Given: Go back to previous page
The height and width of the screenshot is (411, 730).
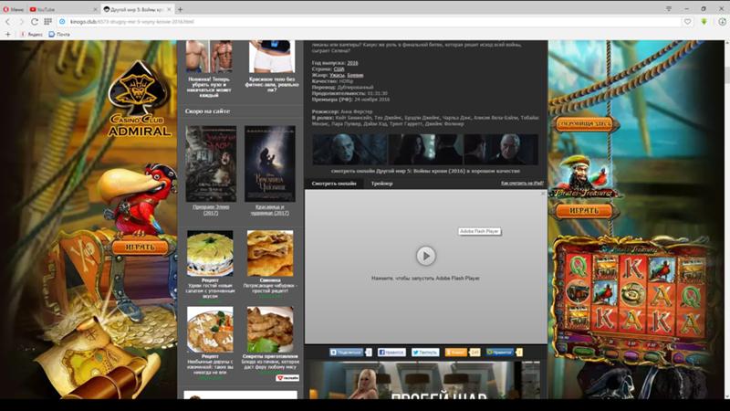Looking at the screenshot, I should click(8, 21).
